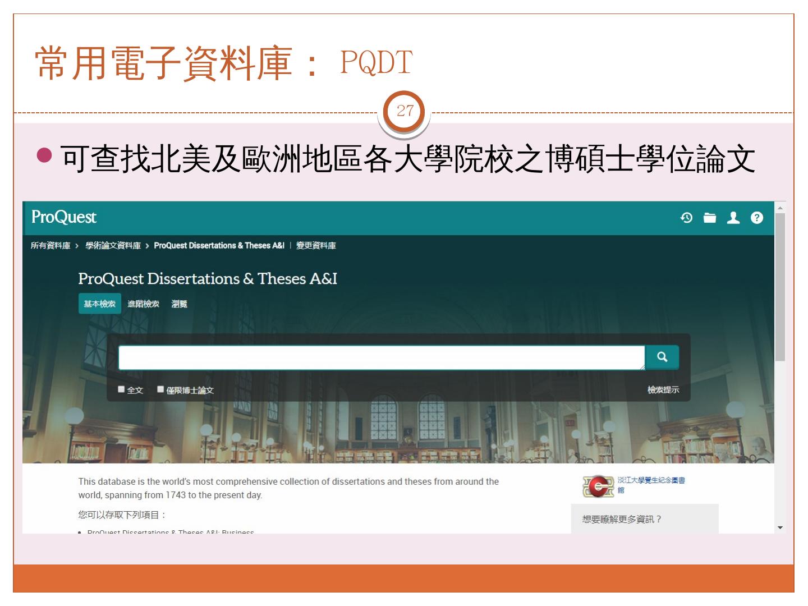Enable the 全文 full text checkbox

122,389
